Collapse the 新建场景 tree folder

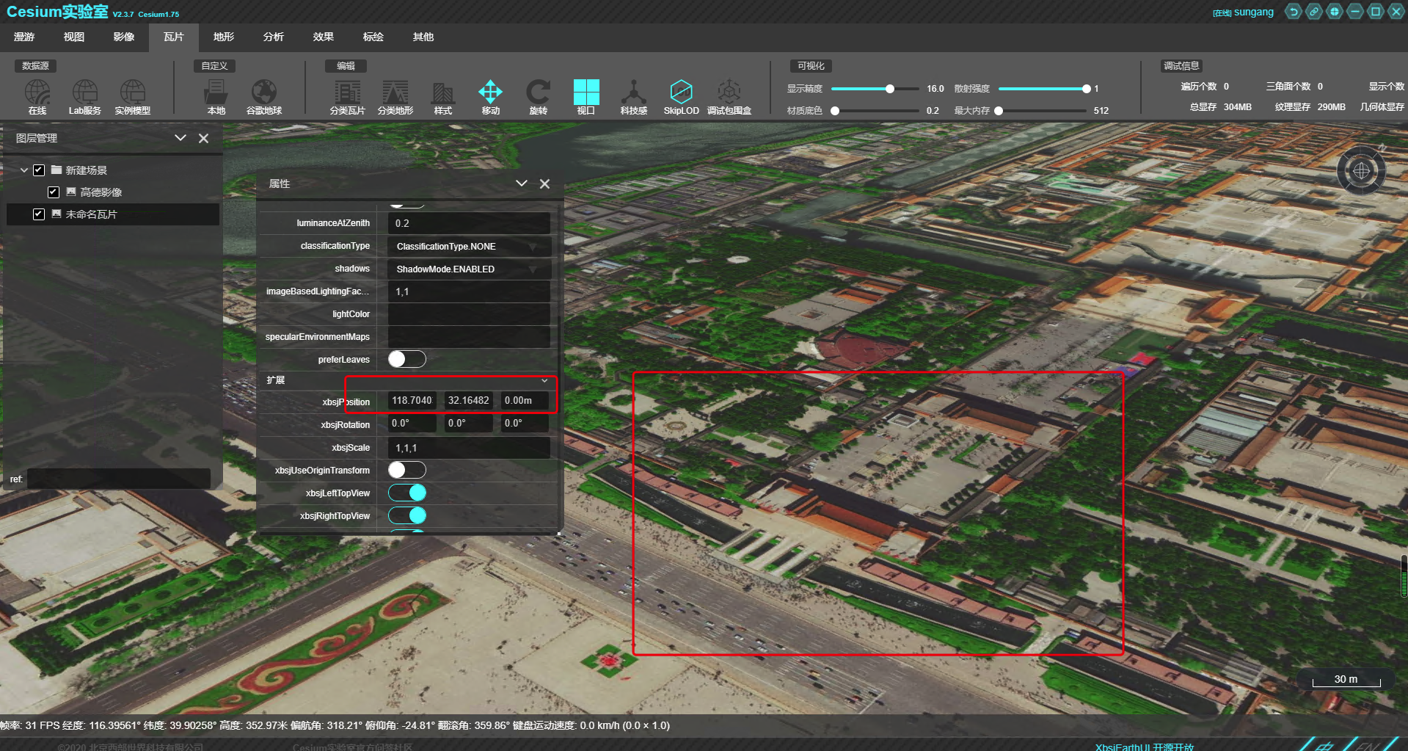point(24,170)
